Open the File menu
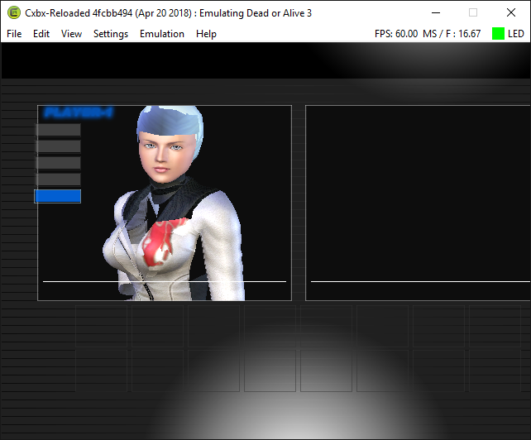531x440 pixels. (14, 34)
